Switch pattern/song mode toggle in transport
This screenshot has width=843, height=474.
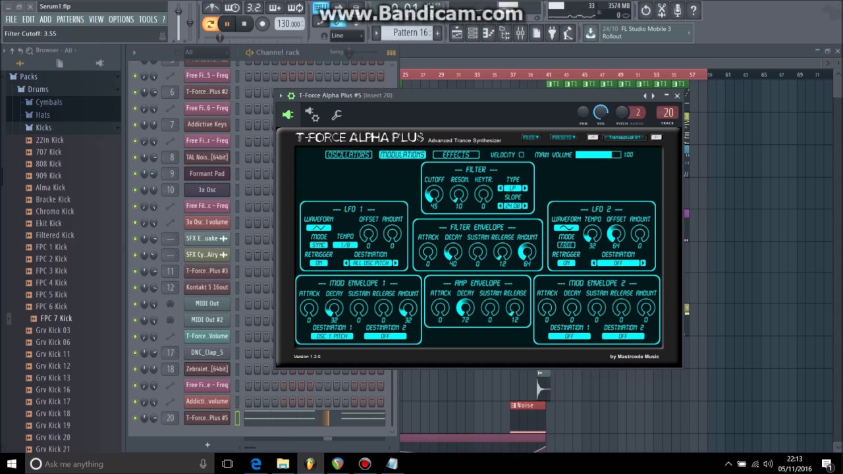(x=209, y=24)
